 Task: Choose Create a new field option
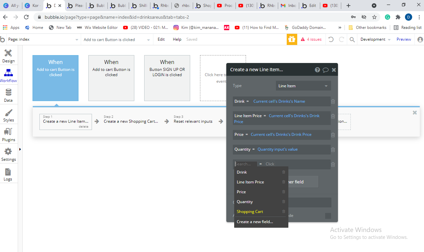pos(255,222)
